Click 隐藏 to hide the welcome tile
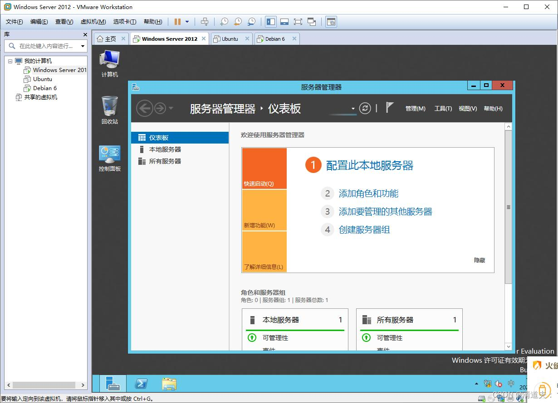The image size is (558, 403). pos(480,260)
